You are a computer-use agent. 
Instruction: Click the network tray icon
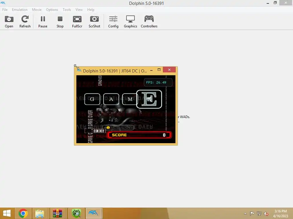coord(259,213)
